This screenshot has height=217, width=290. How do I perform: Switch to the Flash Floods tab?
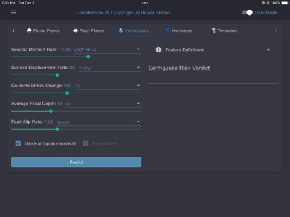pyautogui.click(x=89, y=31)
